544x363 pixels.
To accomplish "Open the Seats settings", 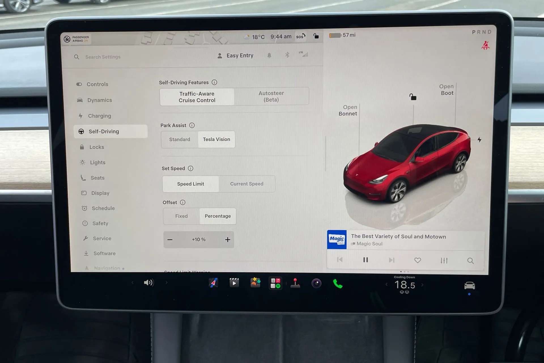I will 93,178.
